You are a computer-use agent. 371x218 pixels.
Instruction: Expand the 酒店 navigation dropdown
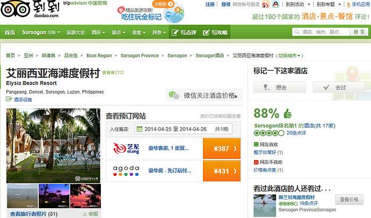click(x=98, y=32)
